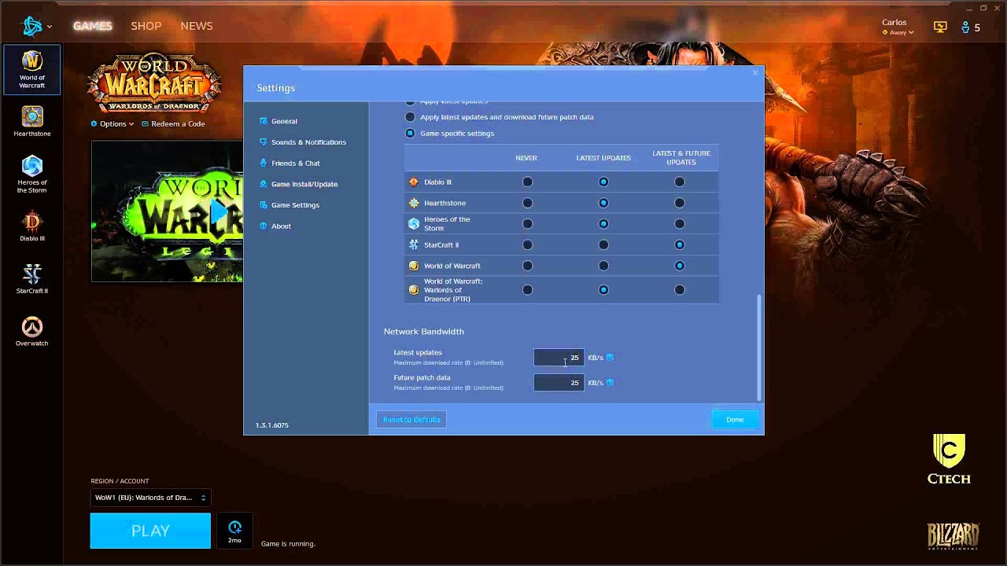The height and width of the screenshot is (566, 1007).
Task: Open the NEWS tab
Action: tap(197, 26)
